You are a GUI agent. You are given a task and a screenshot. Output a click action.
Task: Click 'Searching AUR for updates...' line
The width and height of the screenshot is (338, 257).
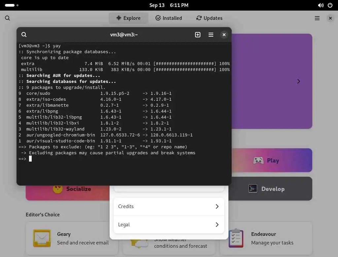click(x=59, y=76)
